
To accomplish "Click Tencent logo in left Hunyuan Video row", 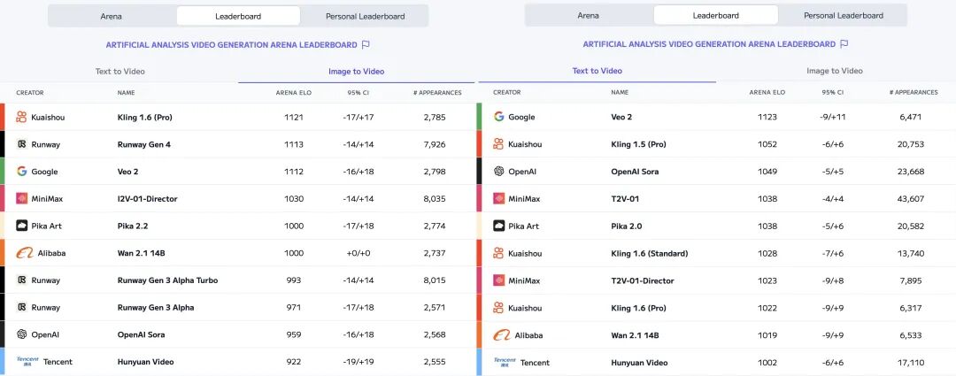I will point(27,361).
